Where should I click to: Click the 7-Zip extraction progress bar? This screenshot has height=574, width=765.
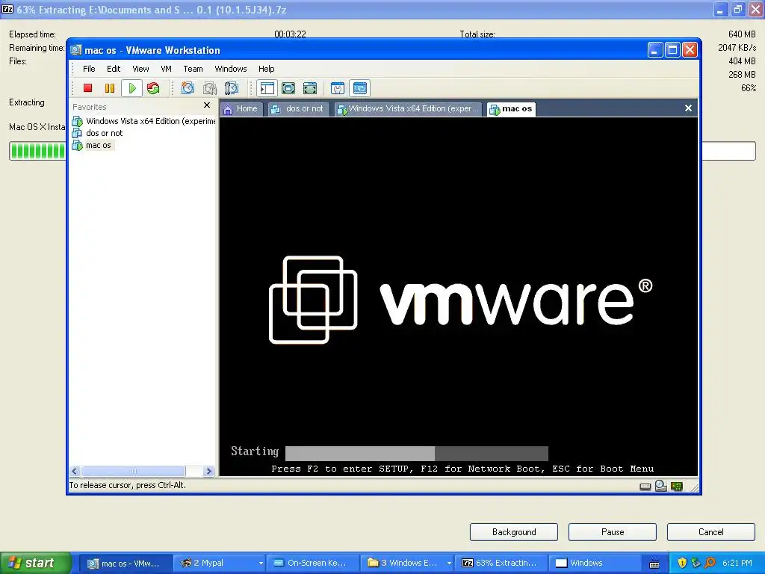click(382, 151)
